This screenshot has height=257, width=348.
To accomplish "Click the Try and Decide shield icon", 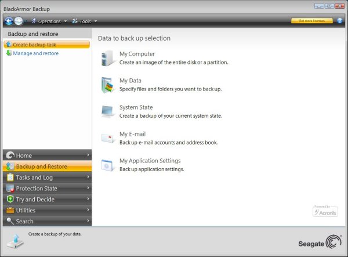I will (x=10, y=199).
